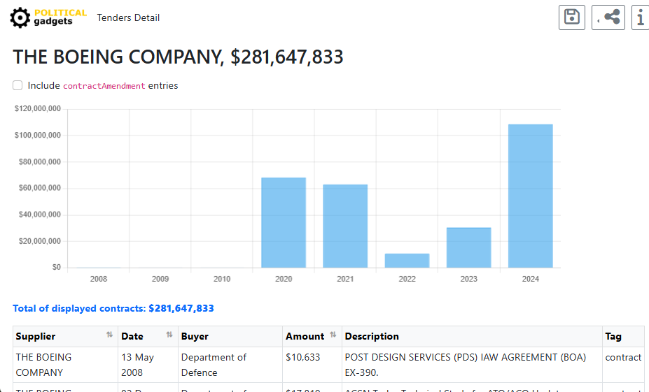Click the $120,000,000 y-axis label
Viewport: 649px width, 392px height.
click(x=38, y=108)
